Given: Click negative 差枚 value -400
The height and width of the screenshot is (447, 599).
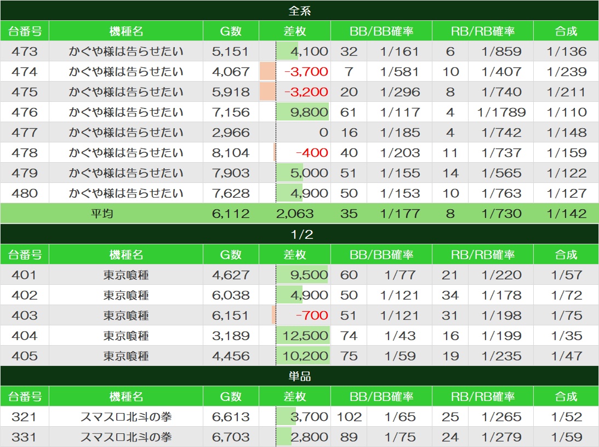Looking at the screenshot, I should click(x=312, y=152).
